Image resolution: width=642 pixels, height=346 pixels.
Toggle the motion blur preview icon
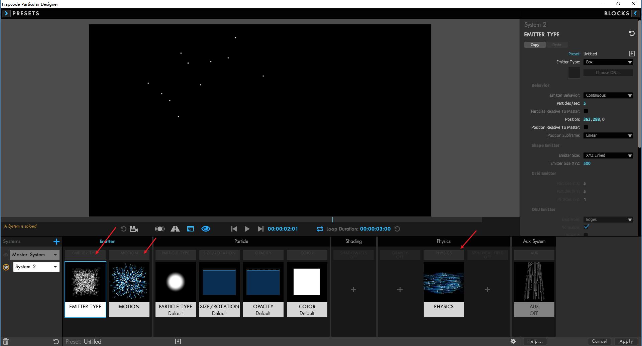[160, 229]
